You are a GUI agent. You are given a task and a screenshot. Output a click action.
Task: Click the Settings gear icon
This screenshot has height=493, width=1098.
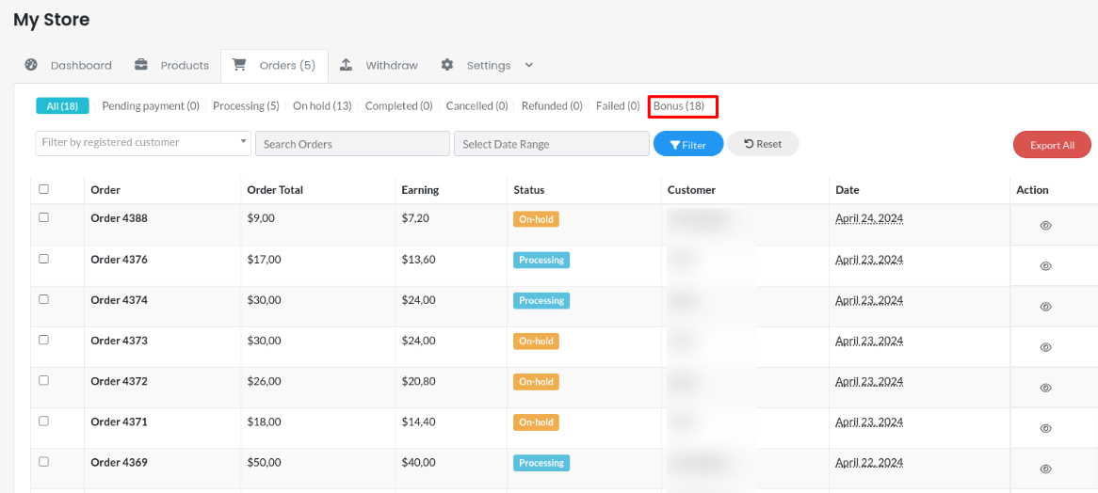[447, 65]
